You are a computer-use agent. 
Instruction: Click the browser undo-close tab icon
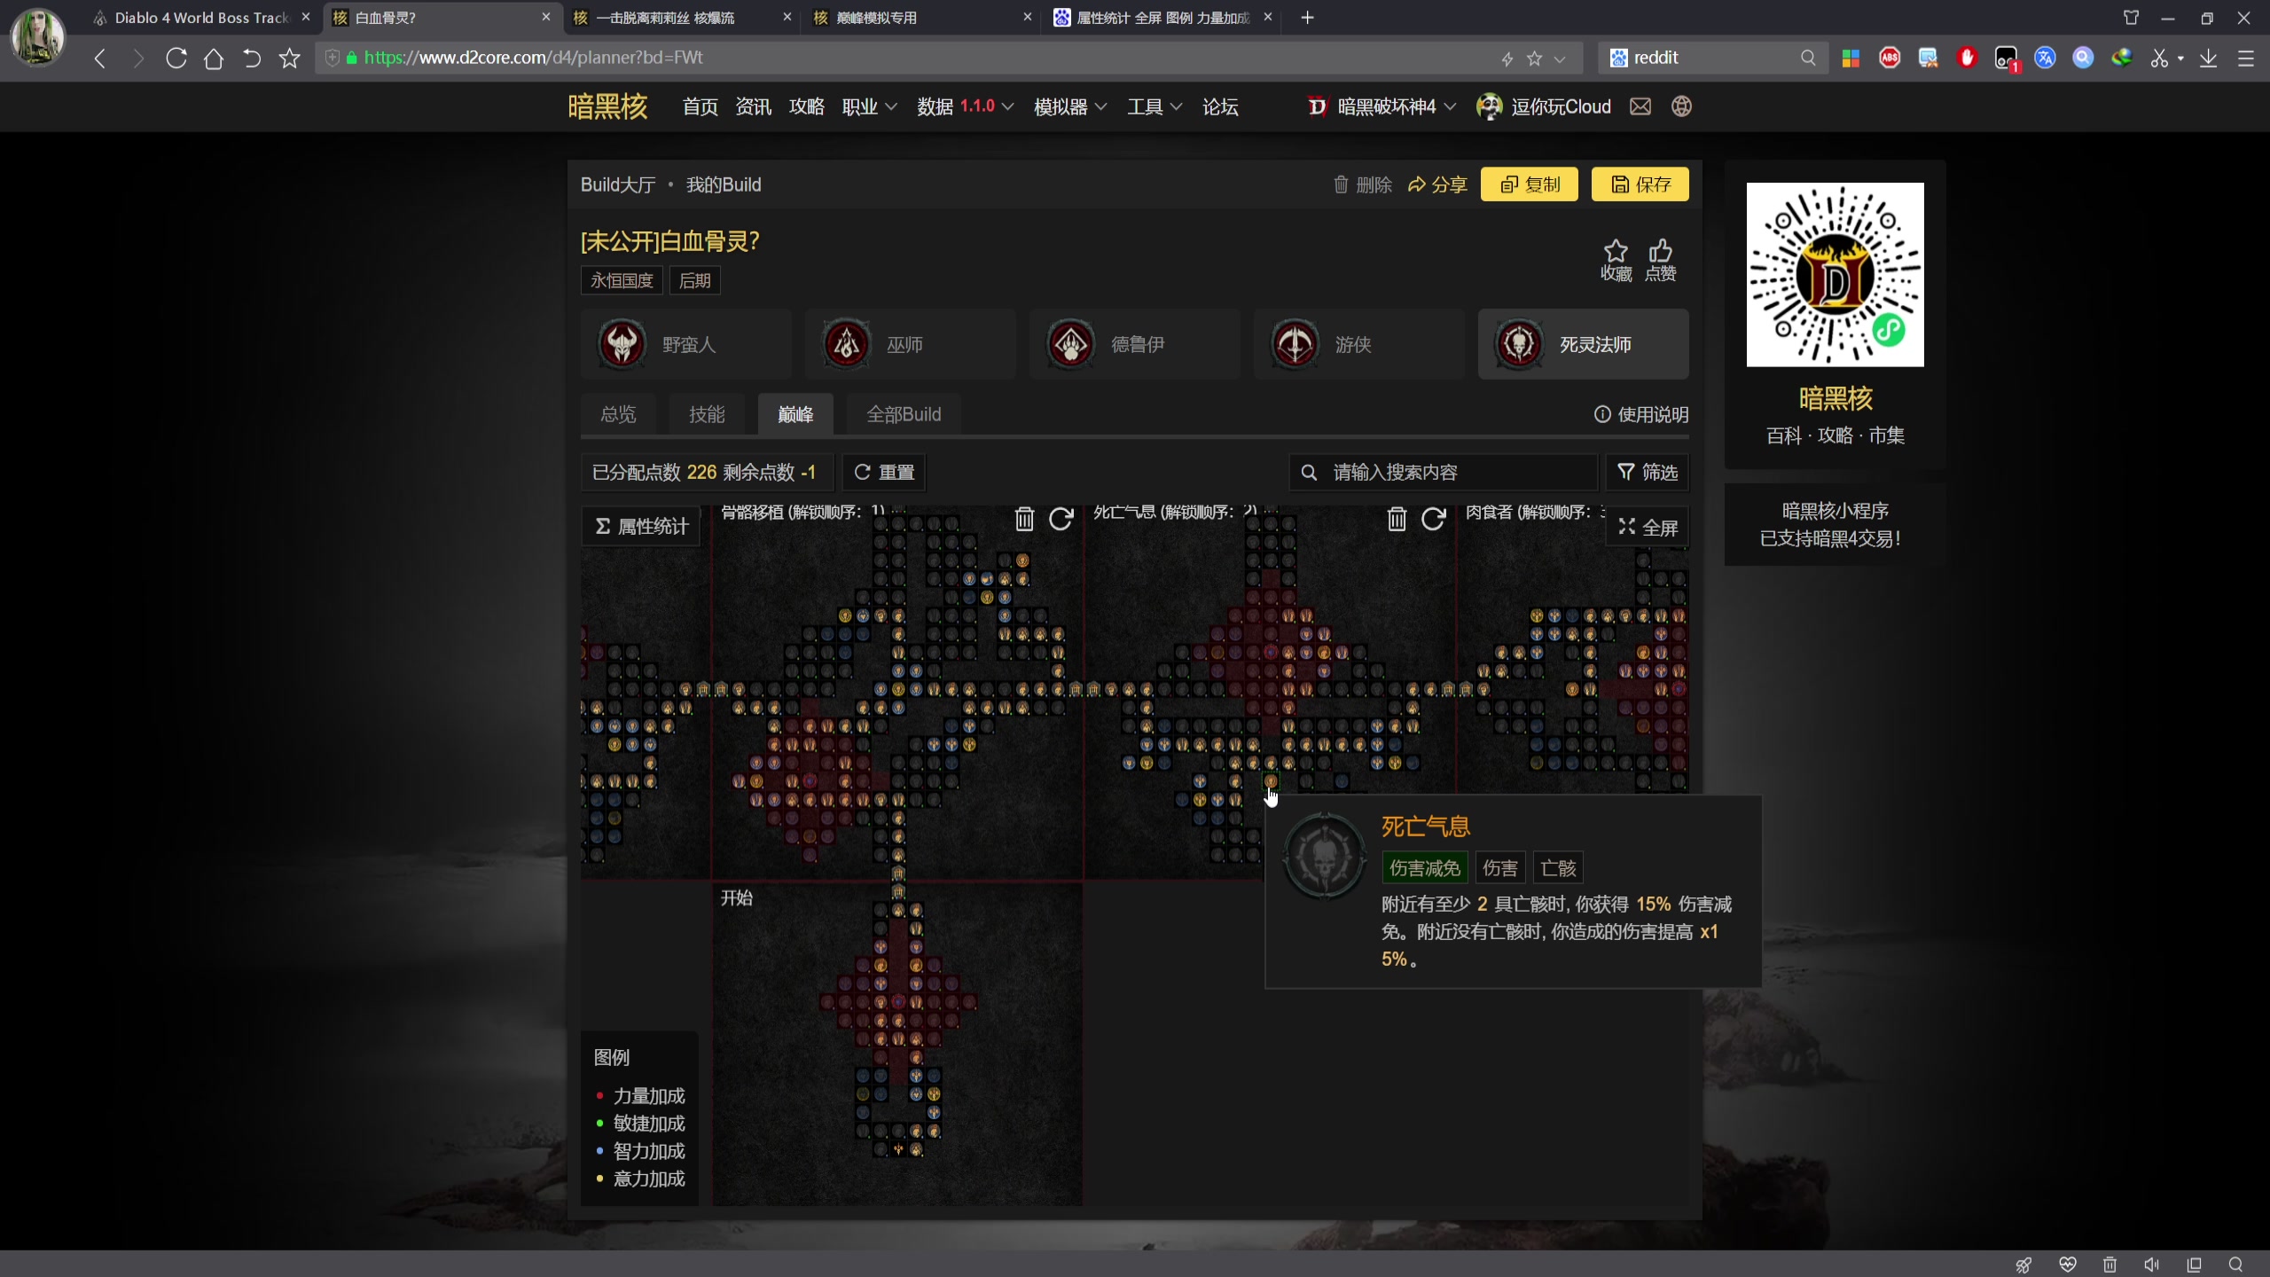point(252,59)
